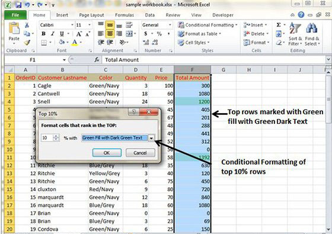Open the Format cells dropdown
The image size is (332, 234).
click(x=256, y=43)
